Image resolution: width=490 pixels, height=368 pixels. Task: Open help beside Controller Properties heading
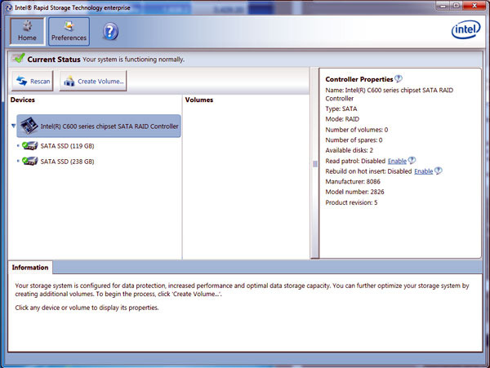[399, 78]
